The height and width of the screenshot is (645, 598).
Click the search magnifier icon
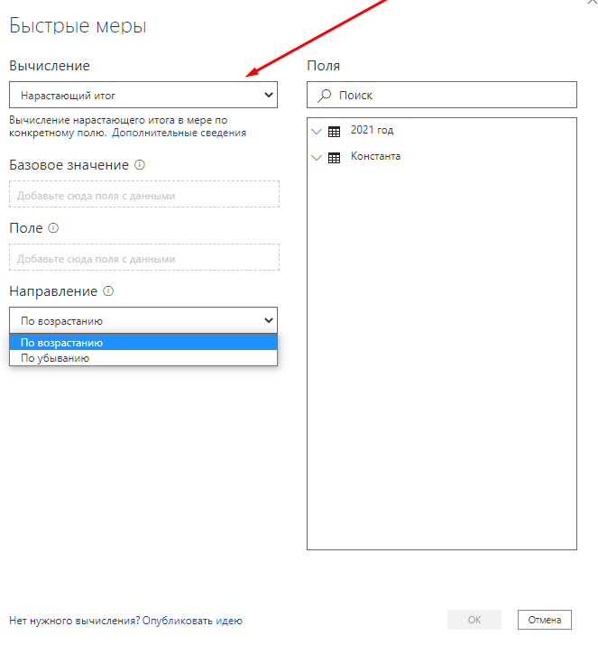click(x=324, y=96)
